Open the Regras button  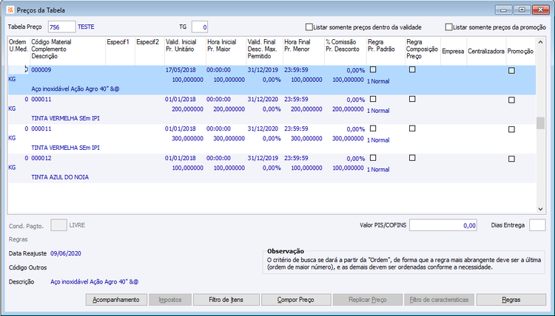pos(511,300)
